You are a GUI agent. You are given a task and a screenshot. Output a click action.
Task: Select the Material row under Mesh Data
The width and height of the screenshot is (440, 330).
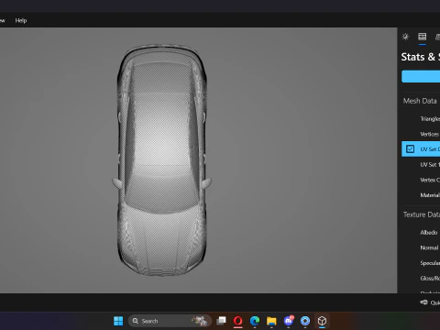point(421,195)
